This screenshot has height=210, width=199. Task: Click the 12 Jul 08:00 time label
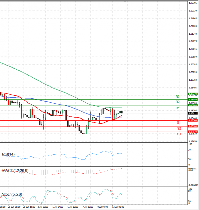click(118, 207)
